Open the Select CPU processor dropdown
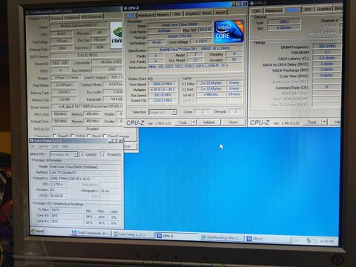The image size is (356, 267). click(x=64, y=154)
